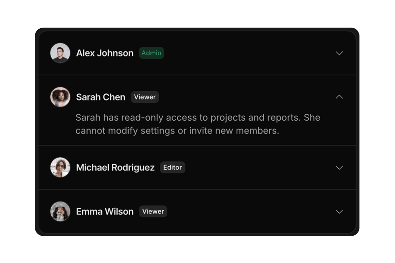Click the green Admin role badge
Image resolution: width=395 pixels, height=263 pixels.
coord(151,53)
